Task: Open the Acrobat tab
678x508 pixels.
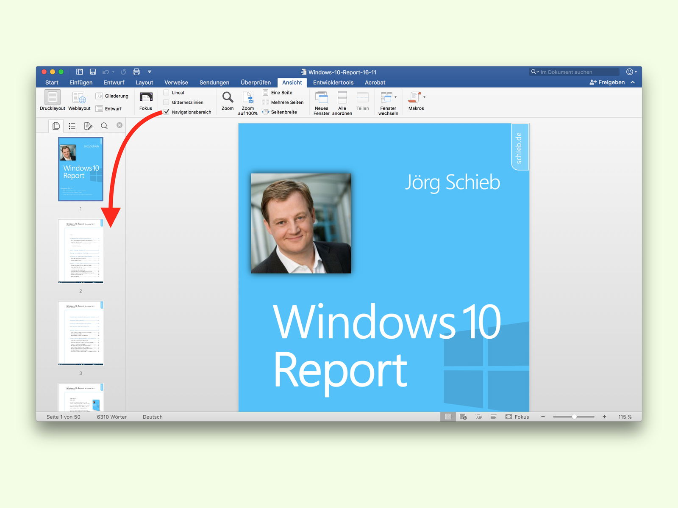Action: pos(375,83)
